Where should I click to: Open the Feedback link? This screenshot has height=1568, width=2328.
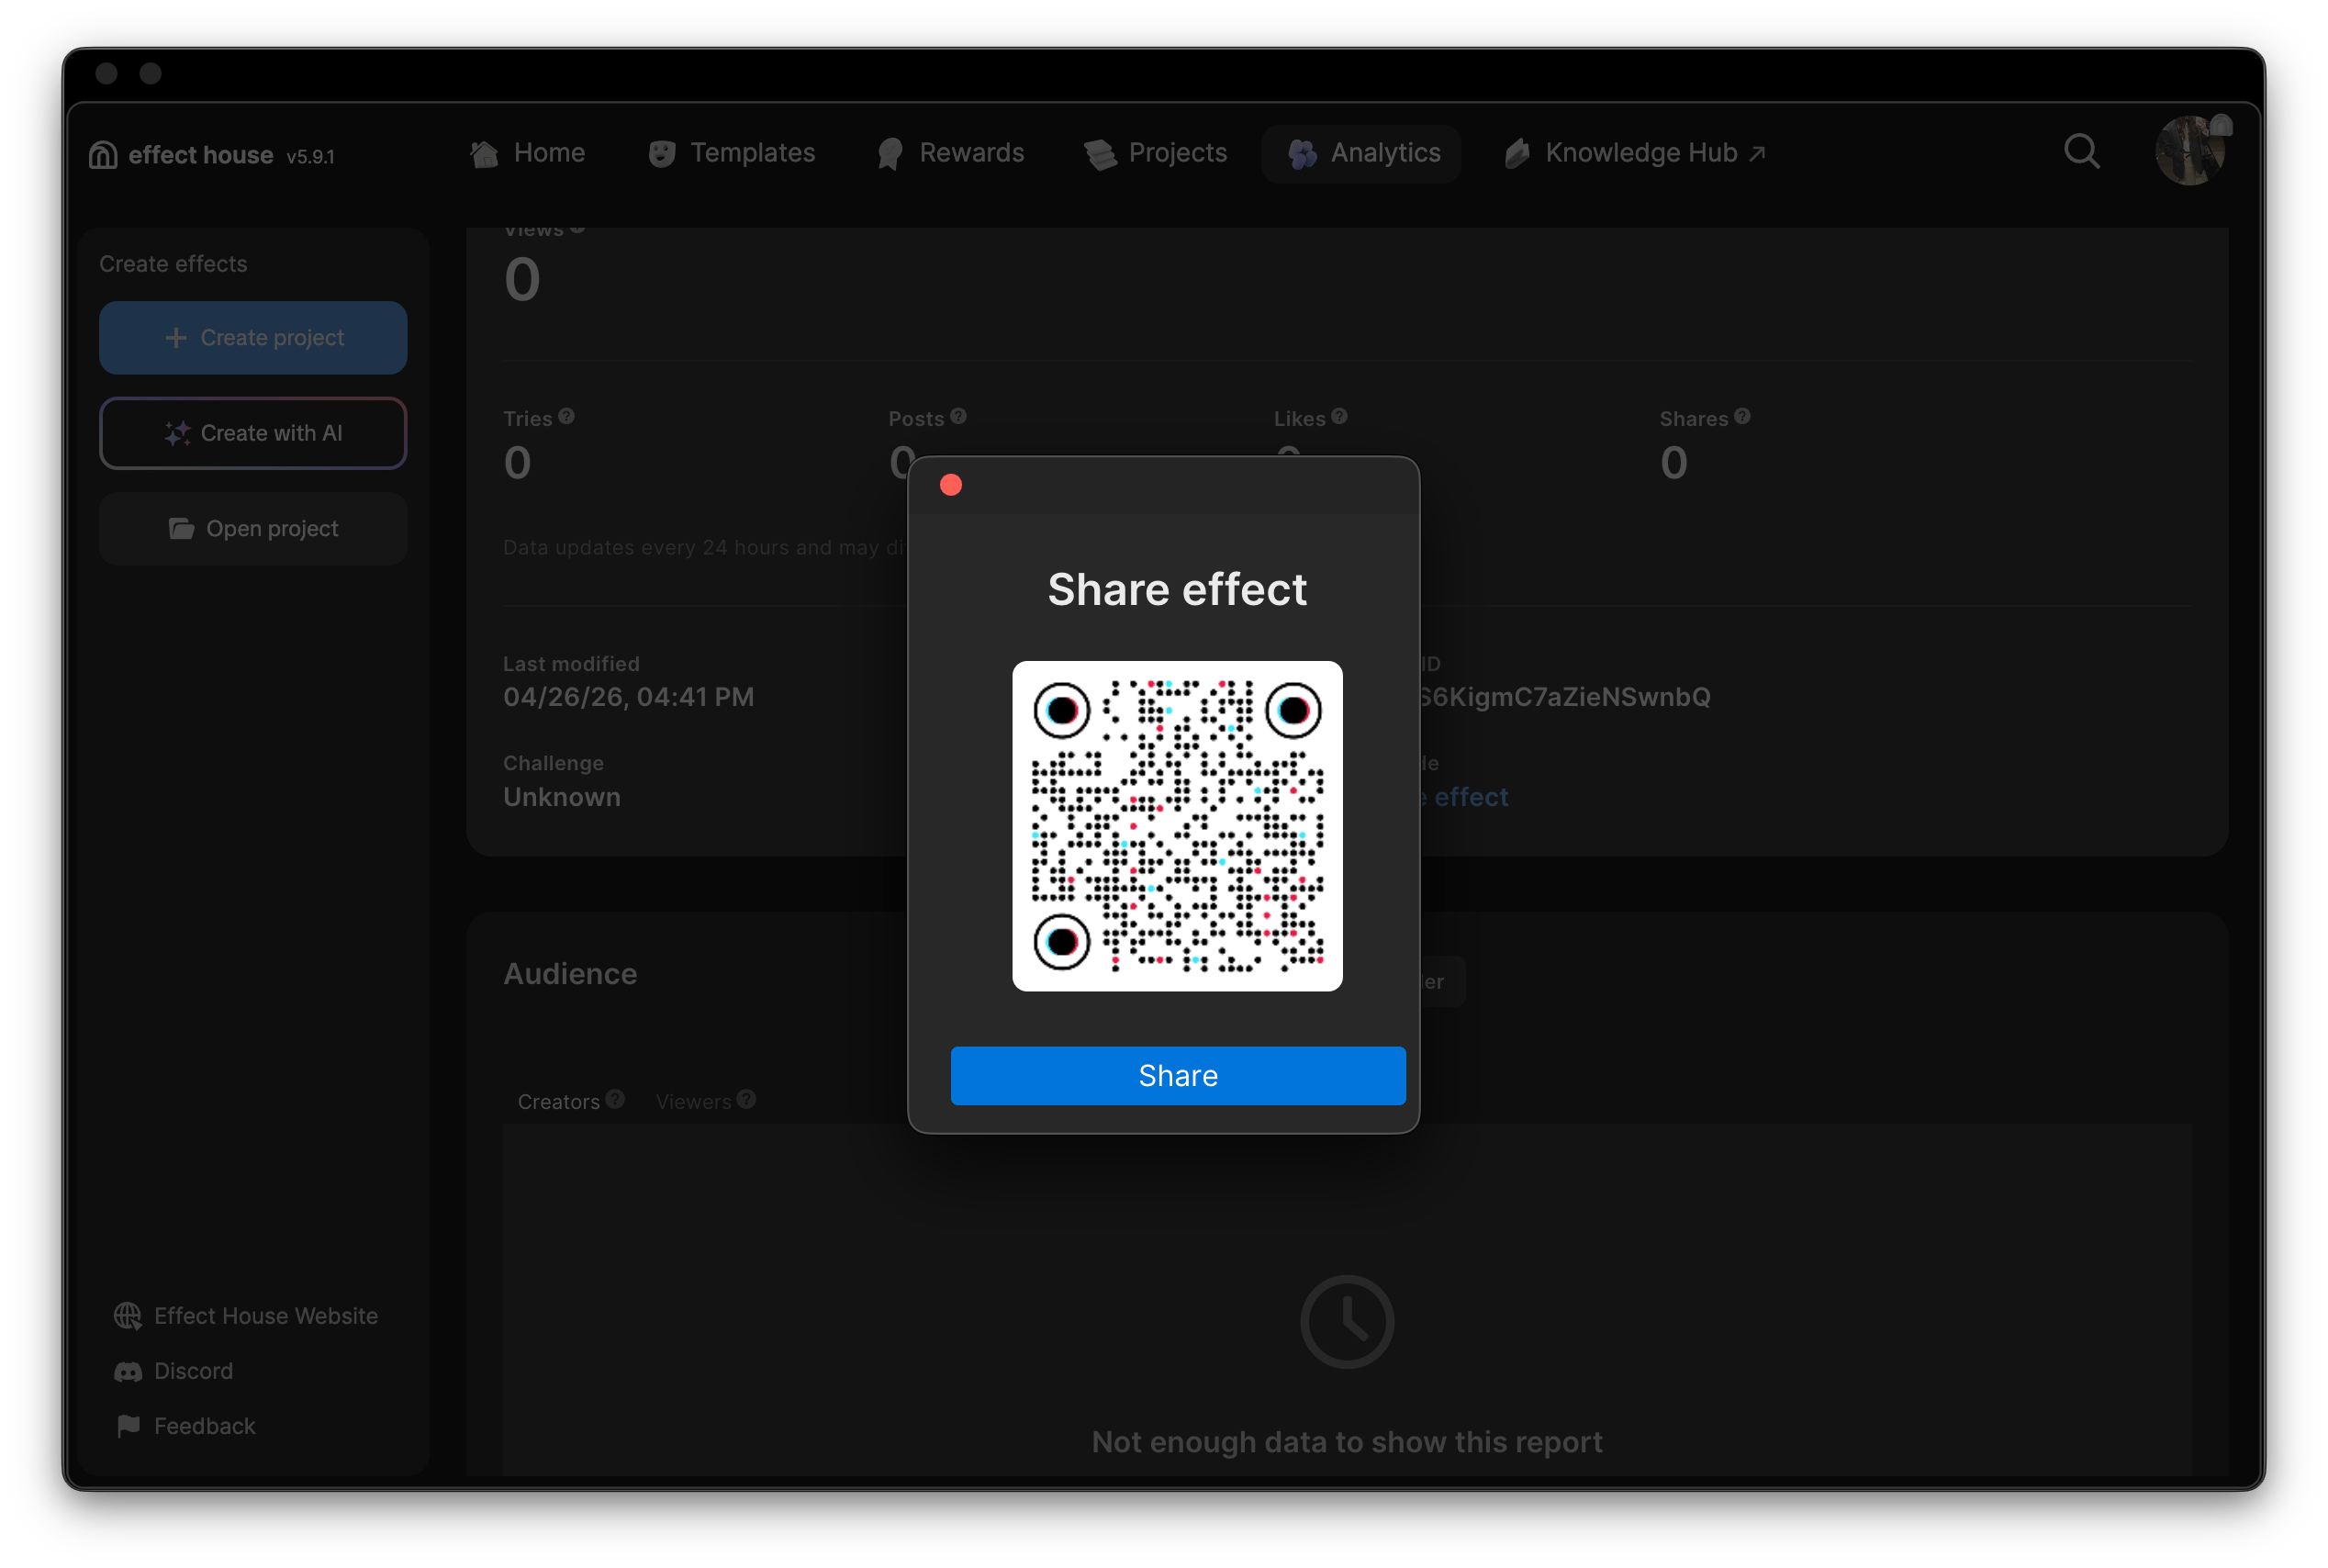185,1426
